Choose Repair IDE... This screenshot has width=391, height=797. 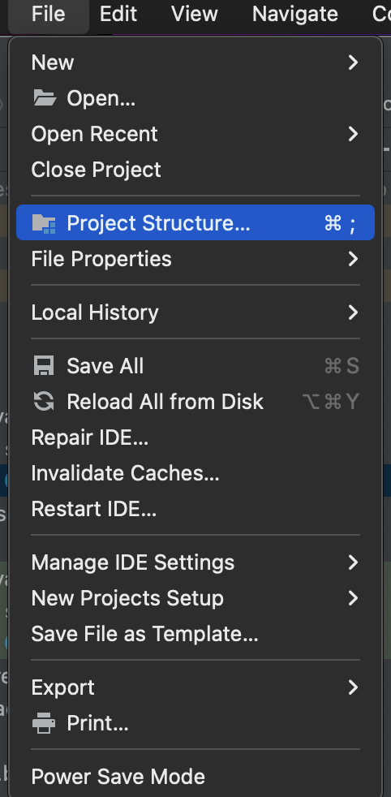pyautogui.click(x=195, y=437)
